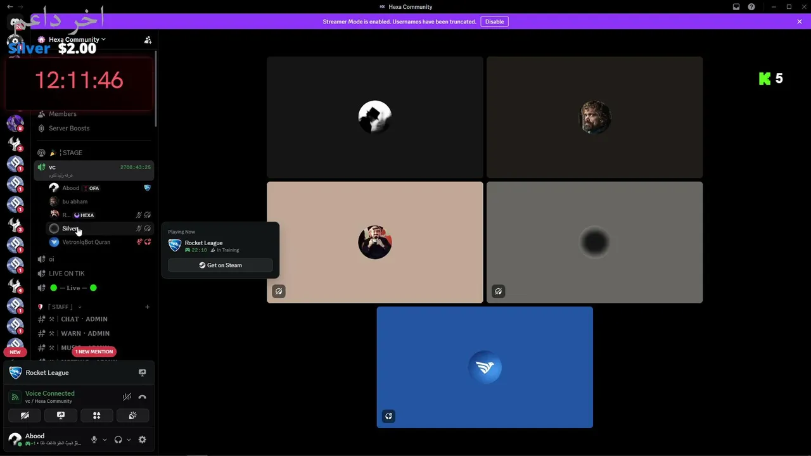This screenshot has height=456, width=811.
Task: Open User Settings gear
Action: click(142, 440)
